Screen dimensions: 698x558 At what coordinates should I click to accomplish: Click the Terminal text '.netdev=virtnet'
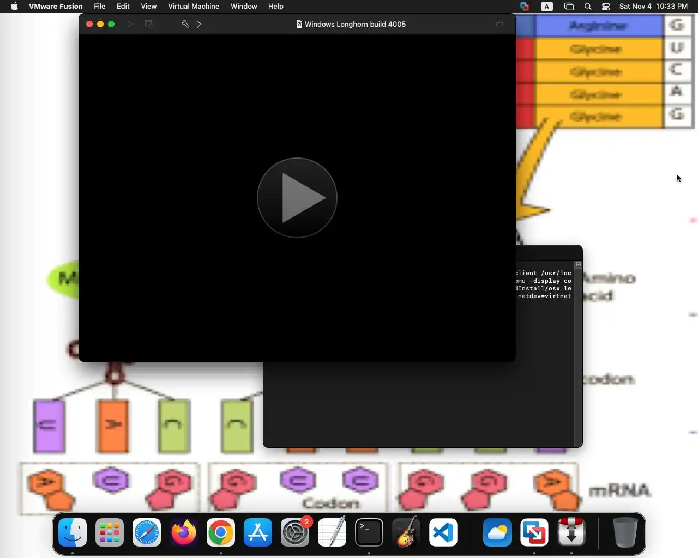(543, 296)
